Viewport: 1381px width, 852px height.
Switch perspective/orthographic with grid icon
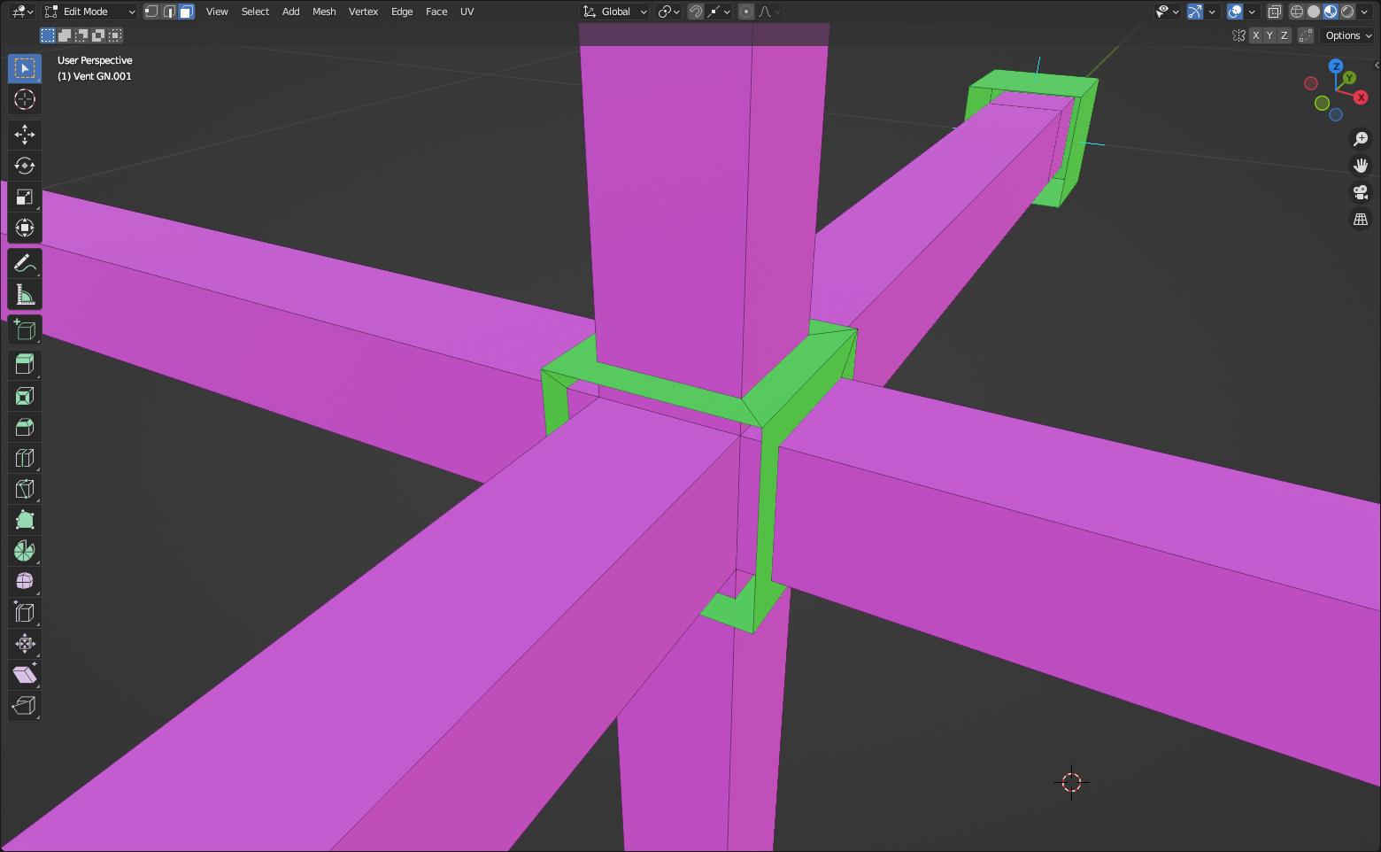1361,219
